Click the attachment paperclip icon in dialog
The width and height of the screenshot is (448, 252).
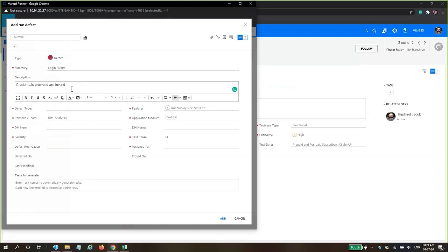[211, 37]
